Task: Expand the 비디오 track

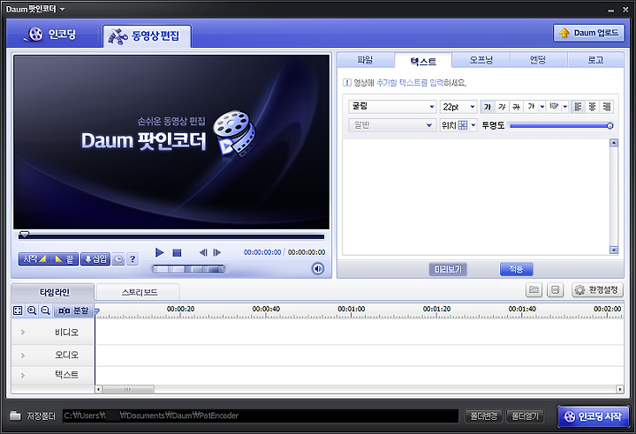Action: coord(23,333)
